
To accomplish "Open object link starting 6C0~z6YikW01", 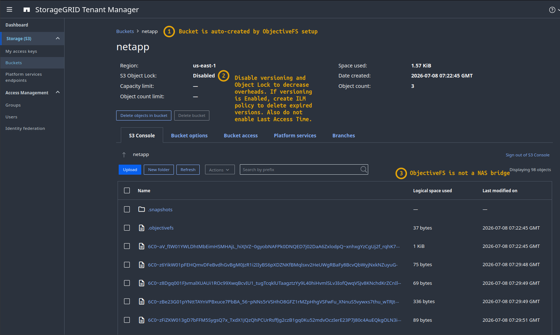I will click(273, 265).
